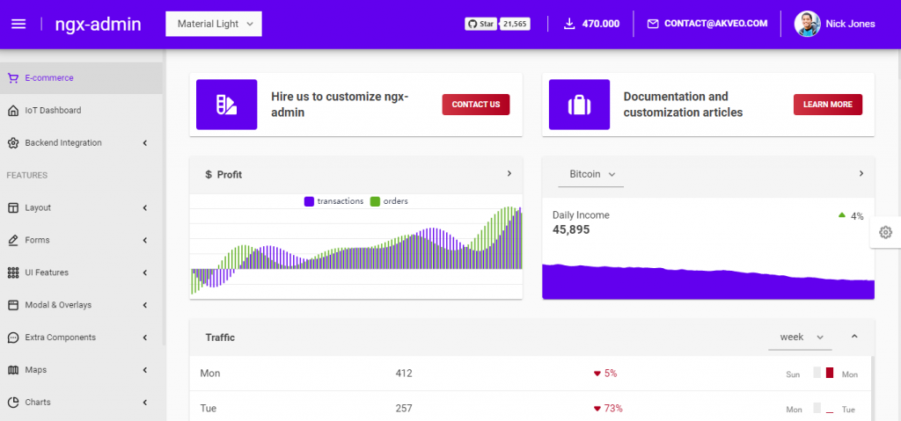The height and width of the screenshot is (421, 901).
Task: Toggle transactions series in chart legend
Action: 333,201
